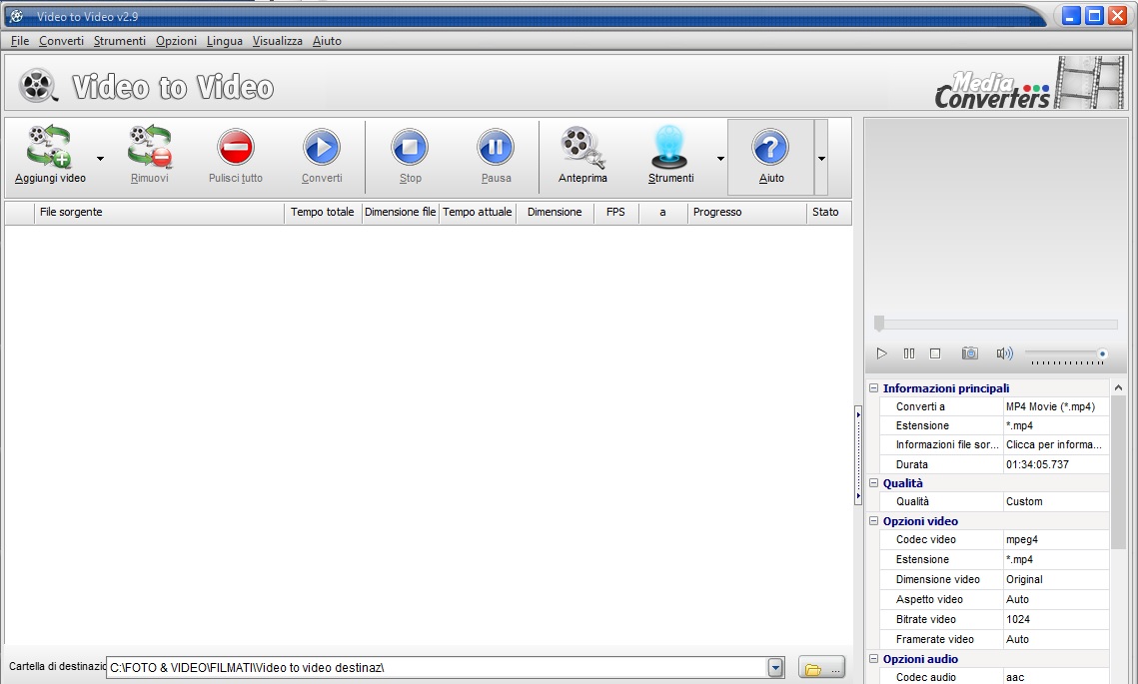Collapse the Opzioni video section
This screenshot has height=684, width=1138.
(x=874, y=521)
